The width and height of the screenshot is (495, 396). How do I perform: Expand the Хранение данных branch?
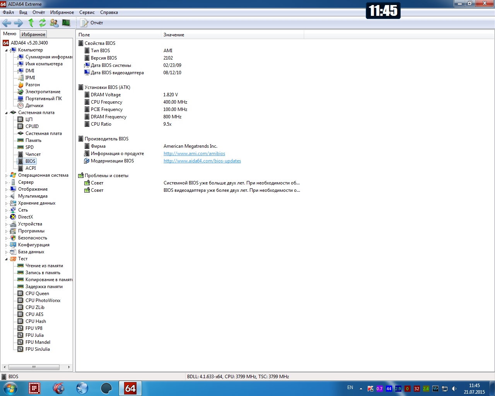[6, 203]
